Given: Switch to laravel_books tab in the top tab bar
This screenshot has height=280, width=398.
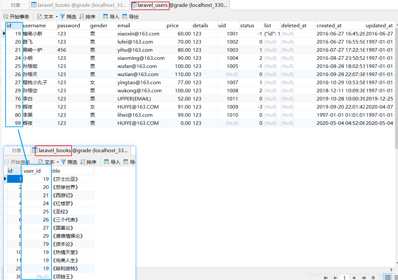Looking at the screenshot, I should pos(80,5).
